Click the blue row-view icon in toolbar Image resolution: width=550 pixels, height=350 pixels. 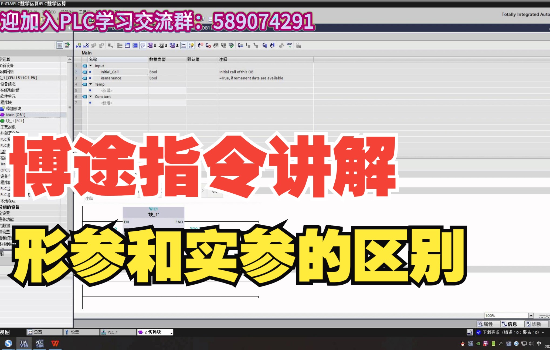(135, 45)
